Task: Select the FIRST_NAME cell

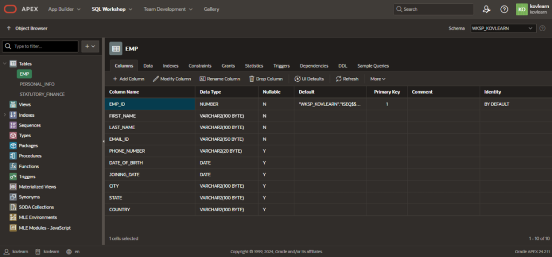Action: pos(150,116)
